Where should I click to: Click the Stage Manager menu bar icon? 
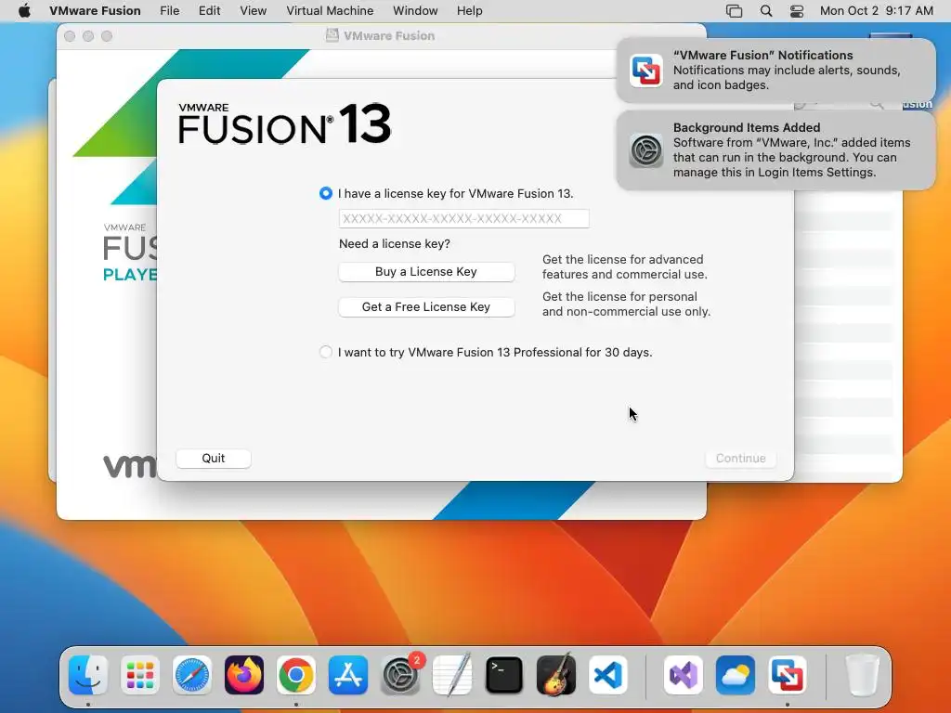pyautogui.click(x=734, y=11)
